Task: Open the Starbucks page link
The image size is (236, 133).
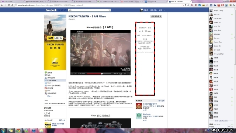Action: click(147, 114)
